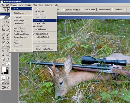Select the Eyedropper tool

coord(8,60)
